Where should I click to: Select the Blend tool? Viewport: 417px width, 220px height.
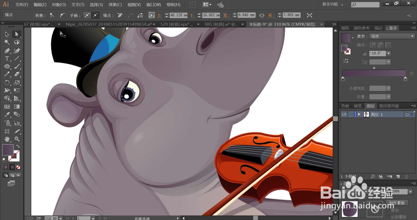[x=17, y=114]
